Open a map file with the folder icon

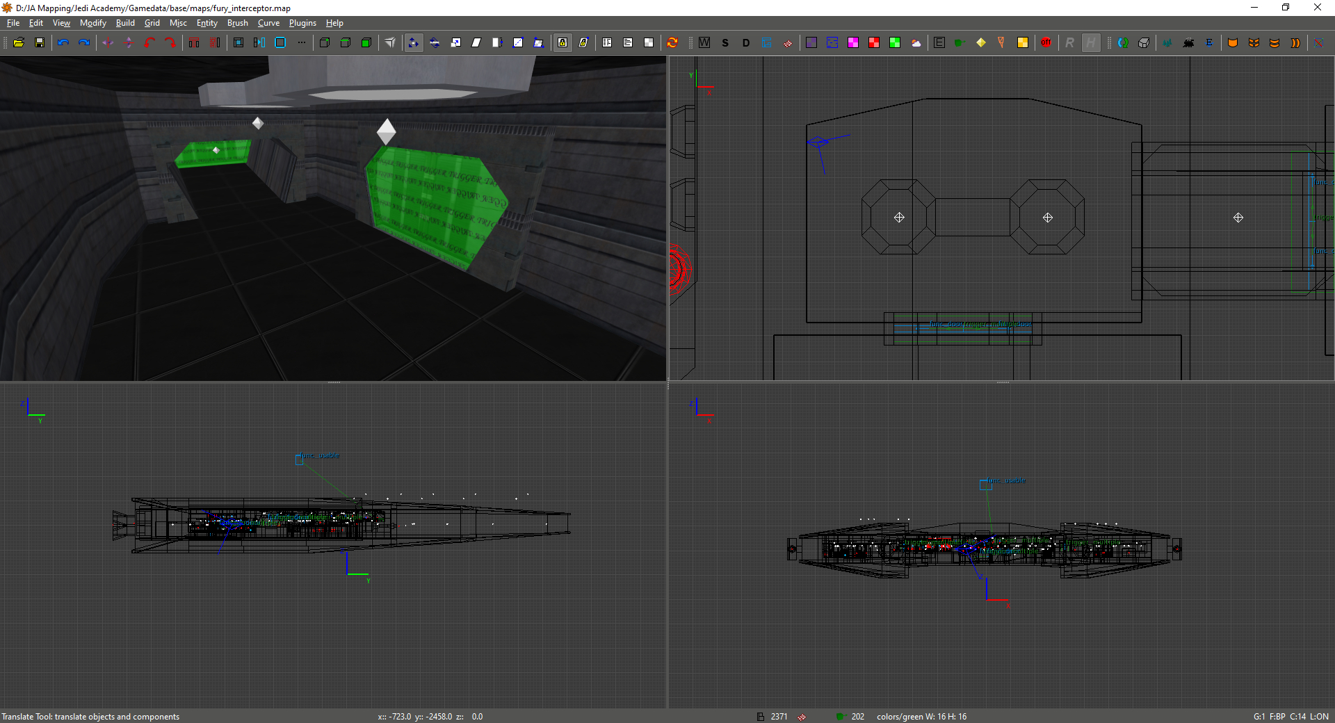pyautogui.click(x=19, y=42)
